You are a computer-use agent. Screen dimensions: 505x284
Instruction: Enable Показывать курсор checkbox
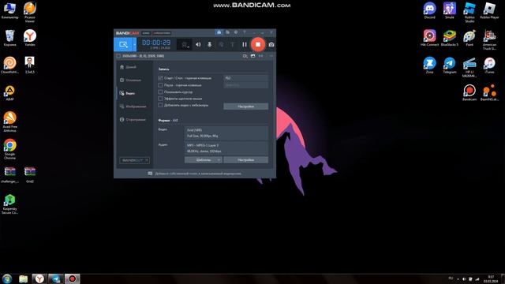pyautogui.click(x=160, y=92)
